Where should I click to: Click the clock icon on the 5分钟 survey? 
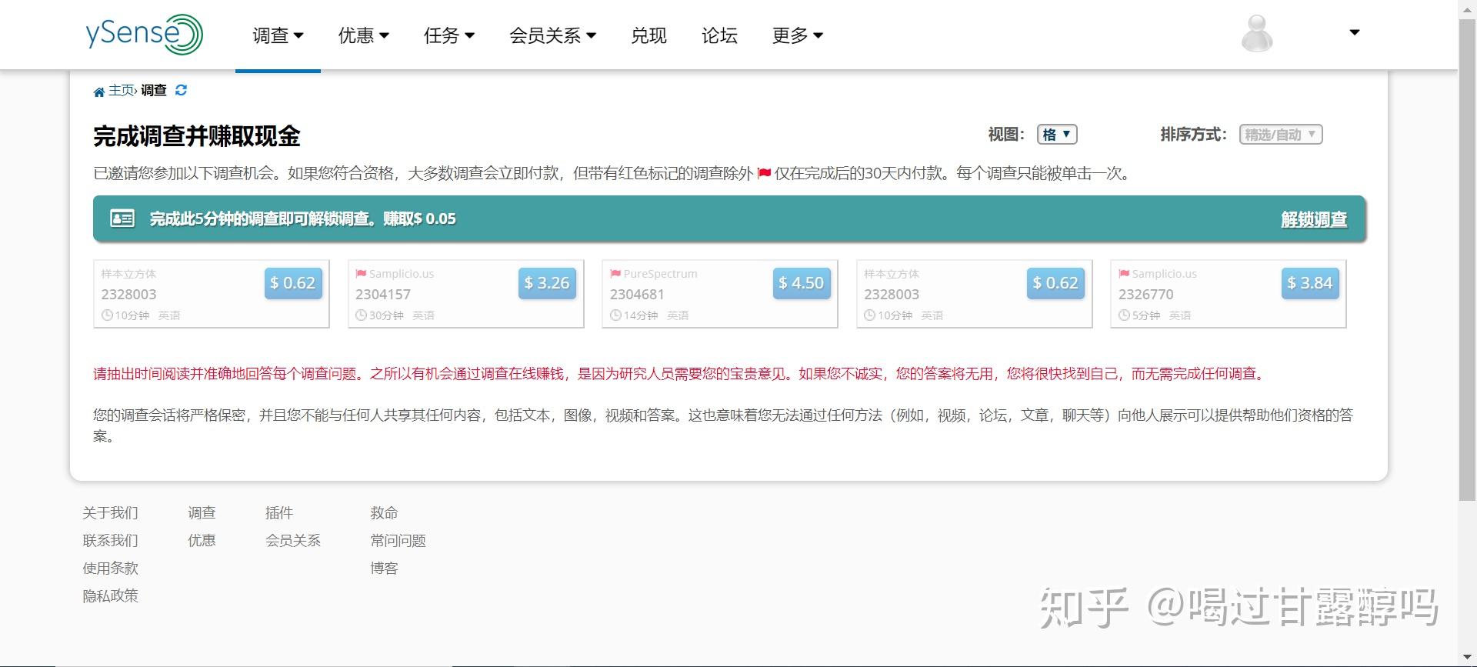click(1124, 315)
